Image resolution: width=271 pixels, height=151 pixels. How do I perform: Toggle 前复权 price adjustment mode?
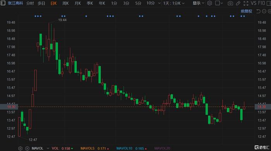coord(247,11)
